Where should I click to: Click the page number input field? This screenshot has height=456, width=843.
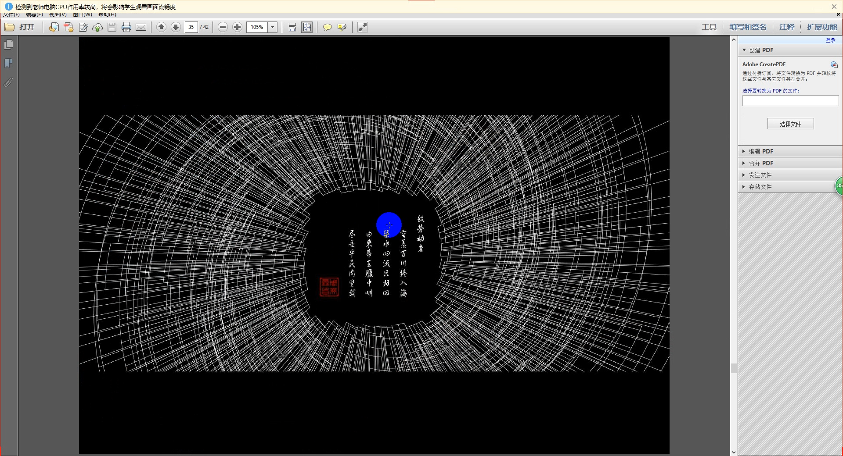(191, 27)
